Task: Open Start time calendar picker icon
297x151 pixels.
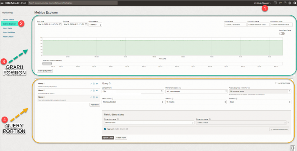Action: [x=60, y=25]
